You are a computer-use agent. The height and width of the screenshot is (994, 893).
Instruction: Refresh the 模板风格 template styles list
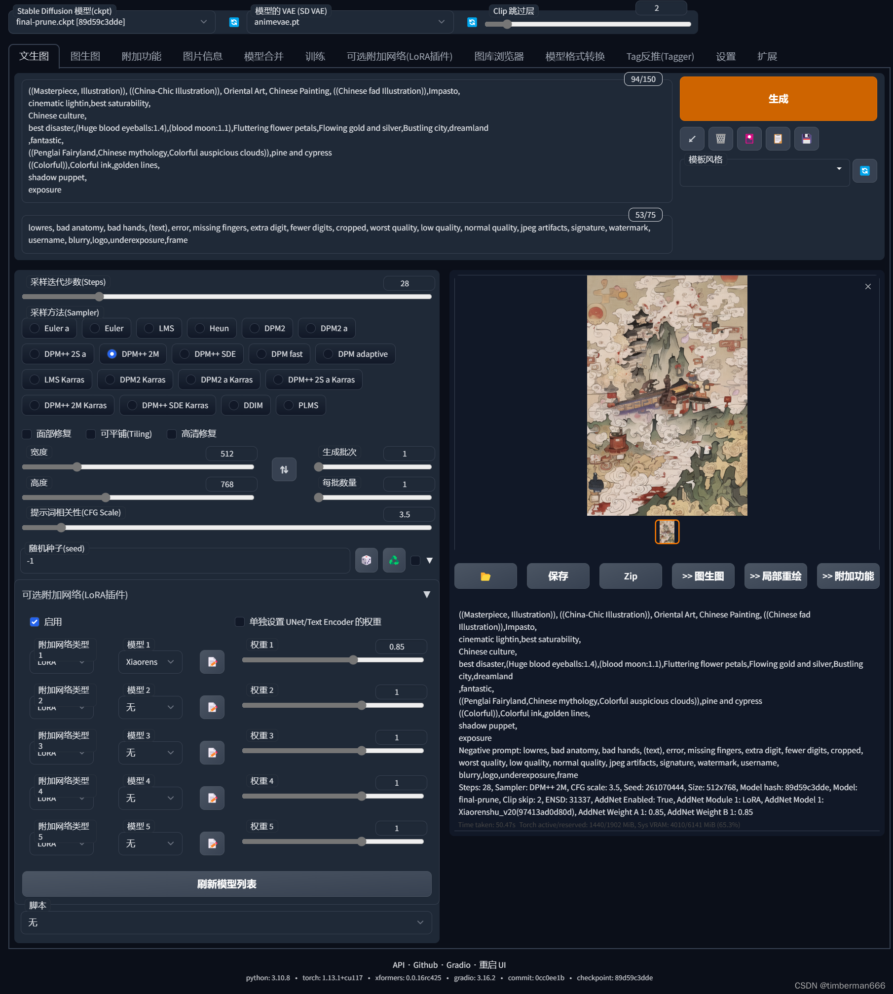[x=865, y=171]
